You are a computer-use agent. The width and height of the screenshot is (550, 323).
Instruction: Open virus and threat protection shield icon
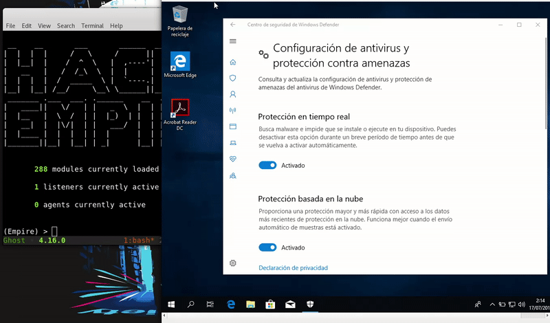coord(232,78)
